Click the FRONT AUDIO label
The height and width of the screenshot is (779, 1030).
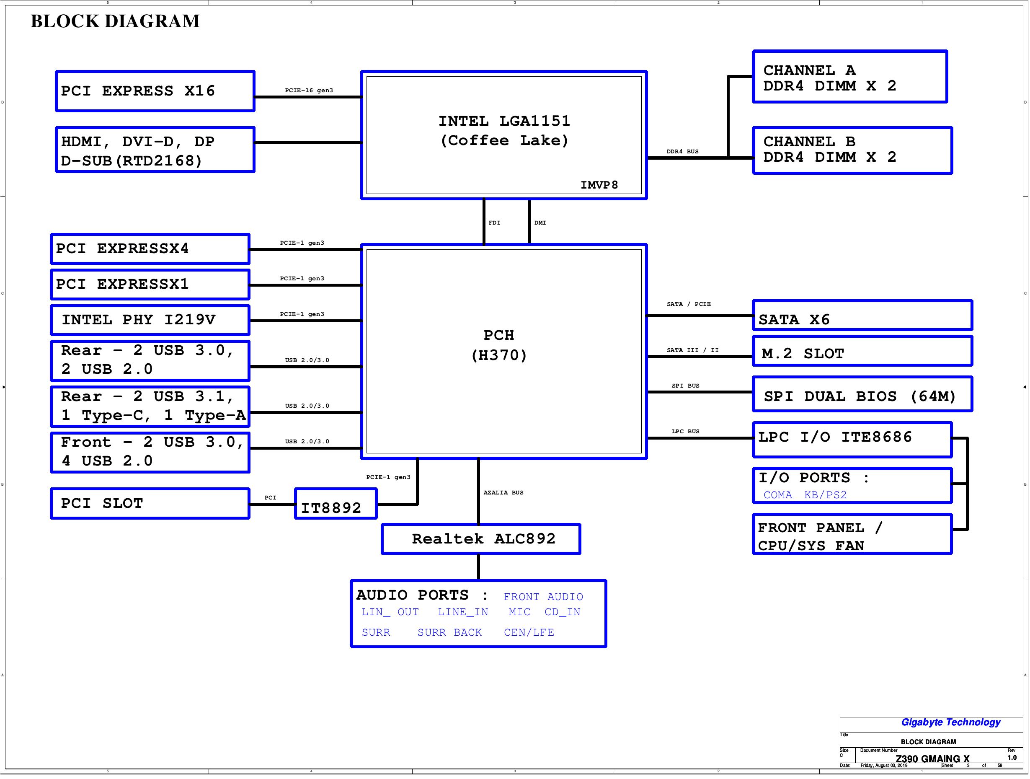[x=543, y=597]
